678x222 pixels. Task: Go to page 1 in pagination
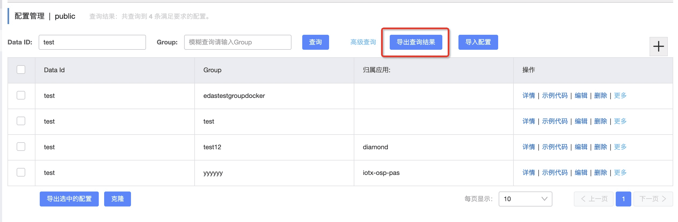click(x=623, y=199)
